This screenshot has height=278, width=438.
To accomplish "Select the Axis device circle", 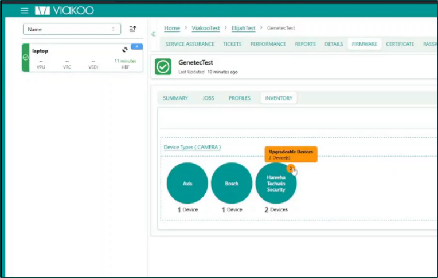I will tap(187, 184).
